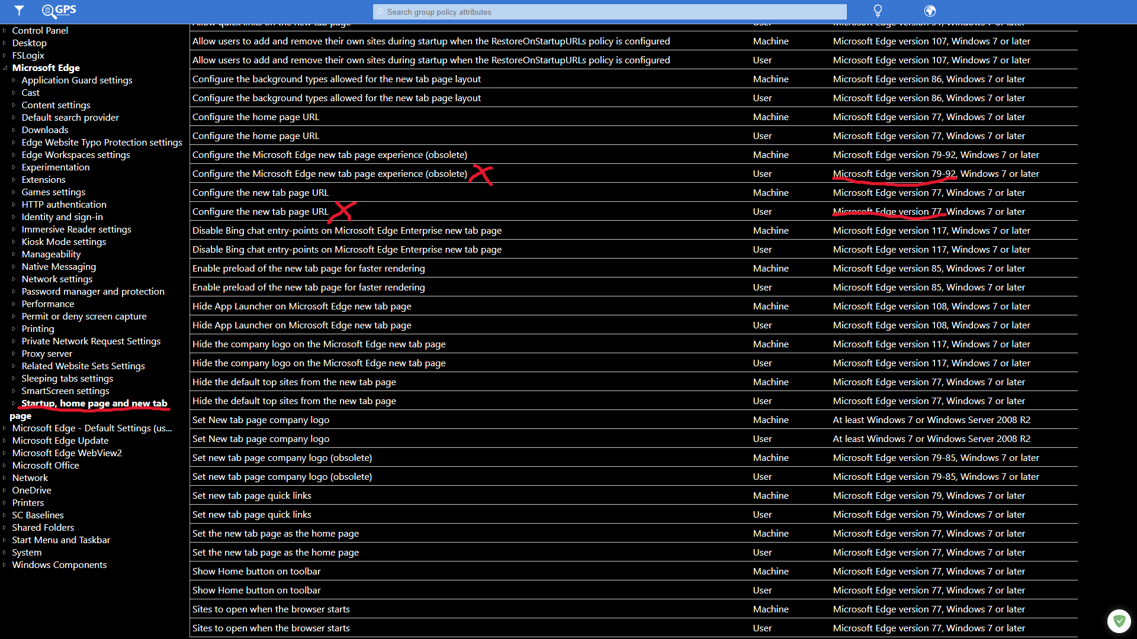Viewport: 1137px width, 639px height.
Task: Click the search magnifier icon
Action: coord(380,12)
